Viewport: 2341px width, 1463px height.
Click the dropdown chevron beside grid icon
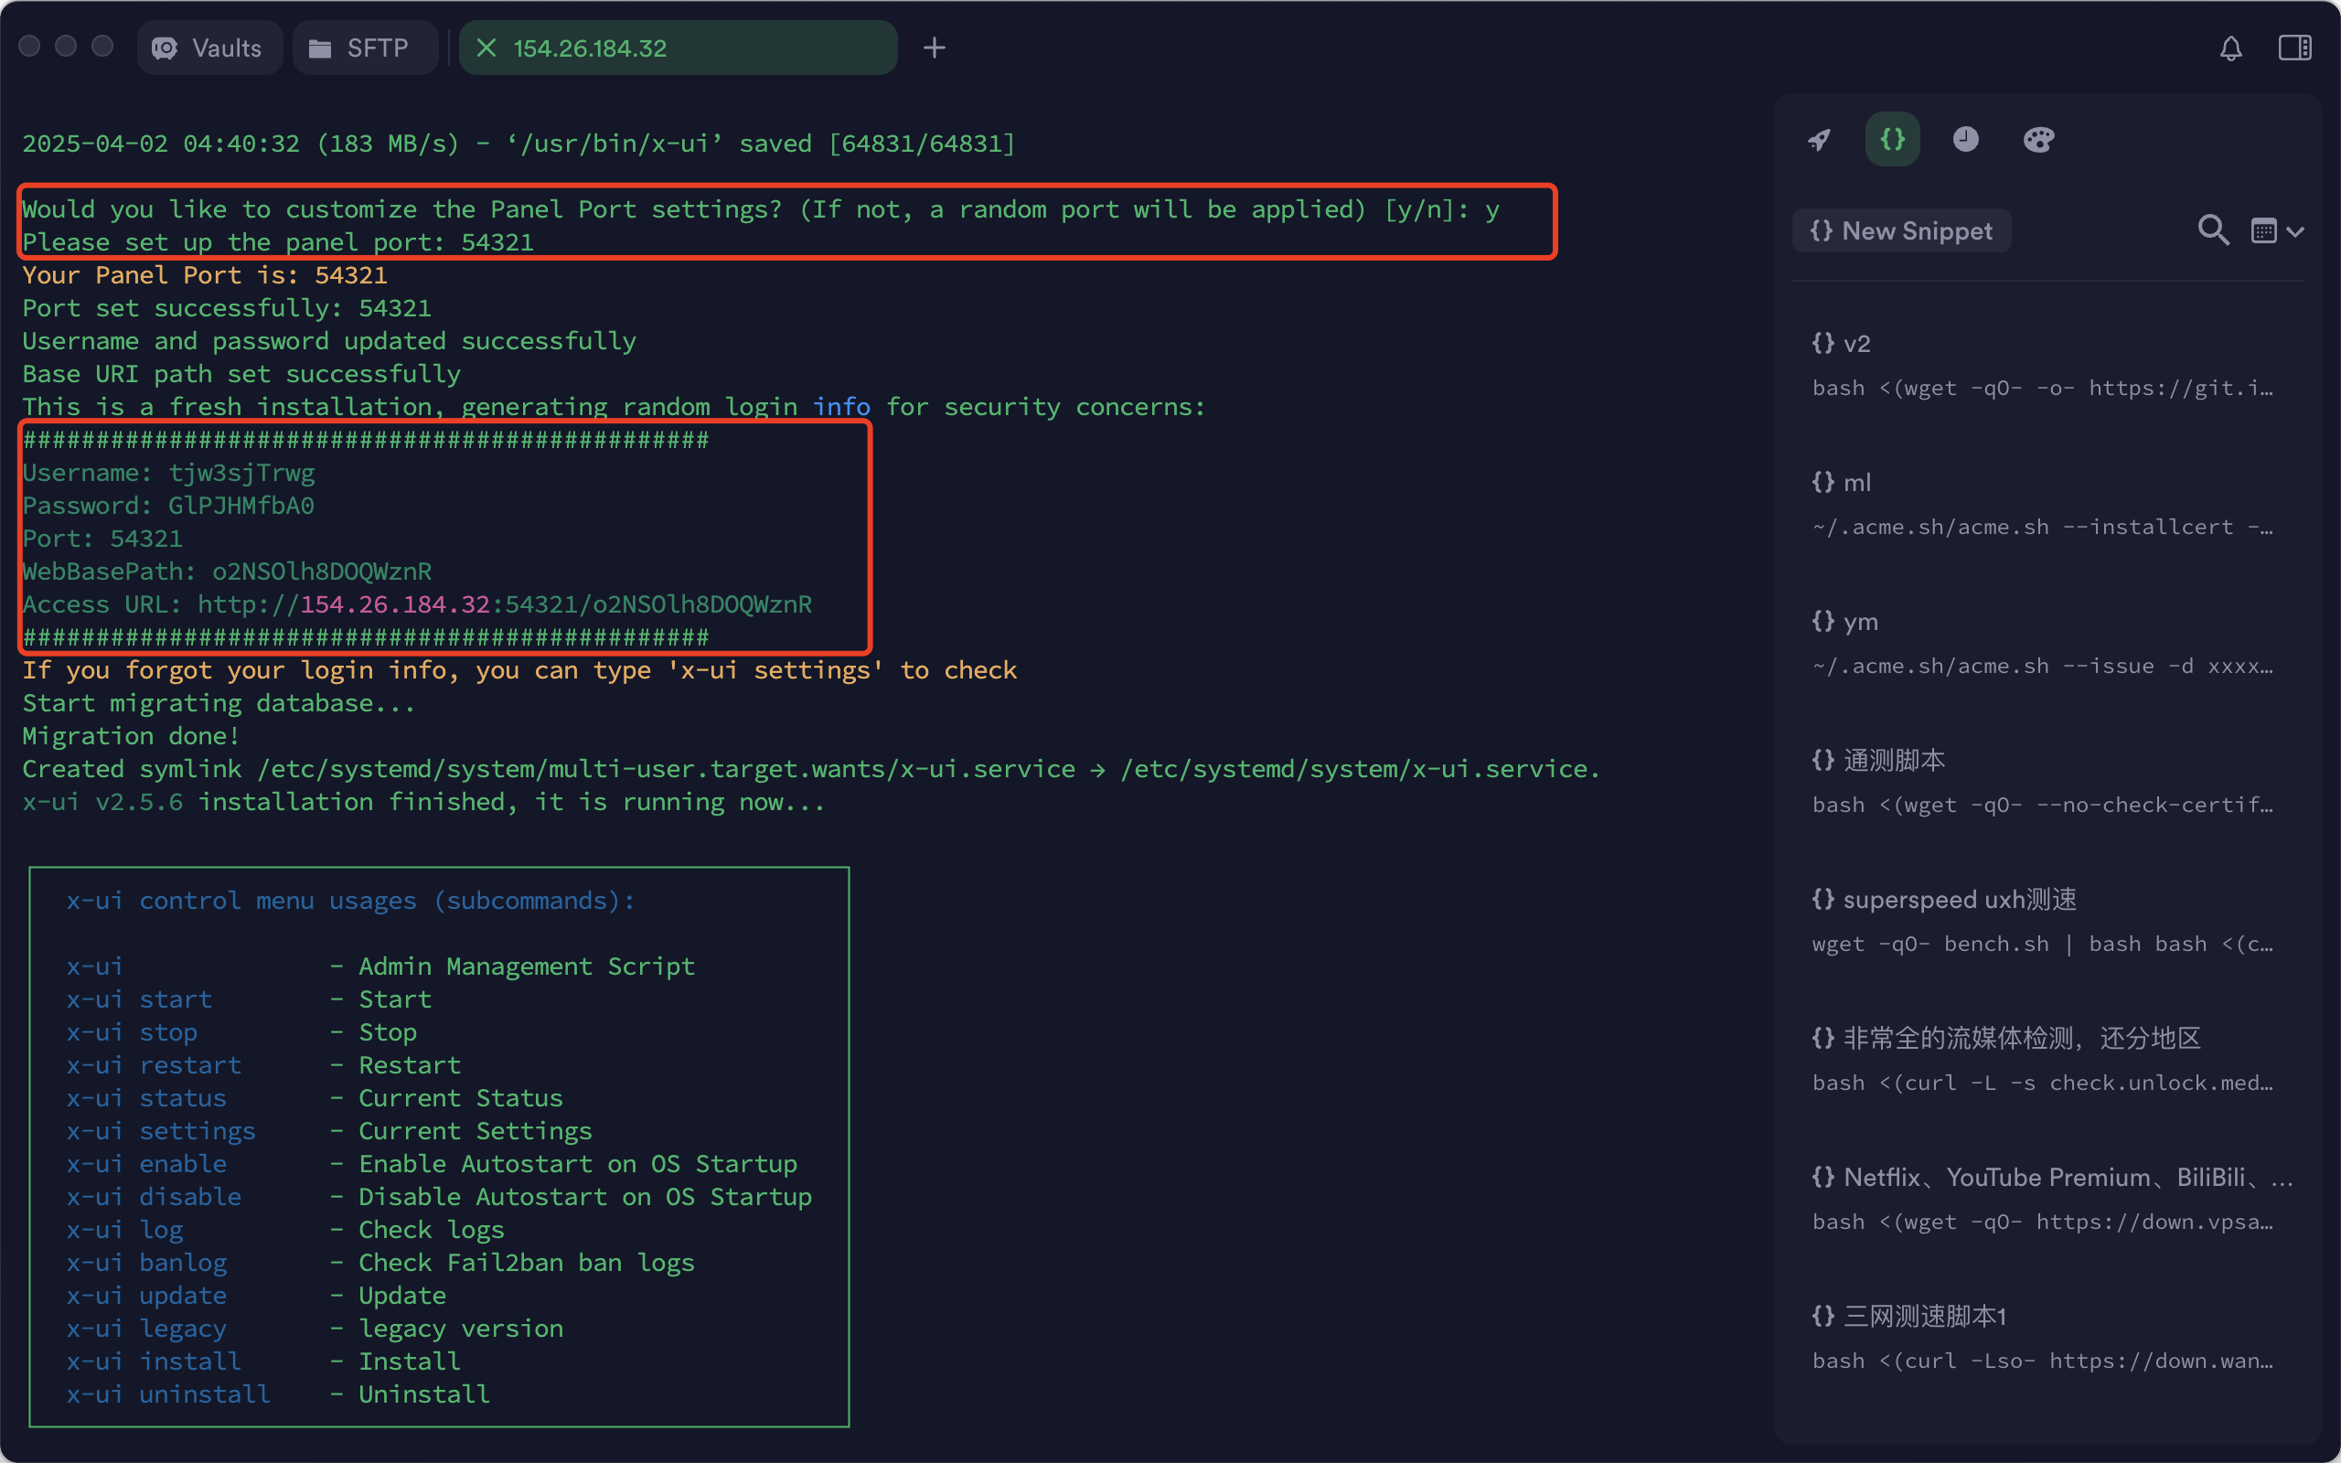(x=2295, y=231)
